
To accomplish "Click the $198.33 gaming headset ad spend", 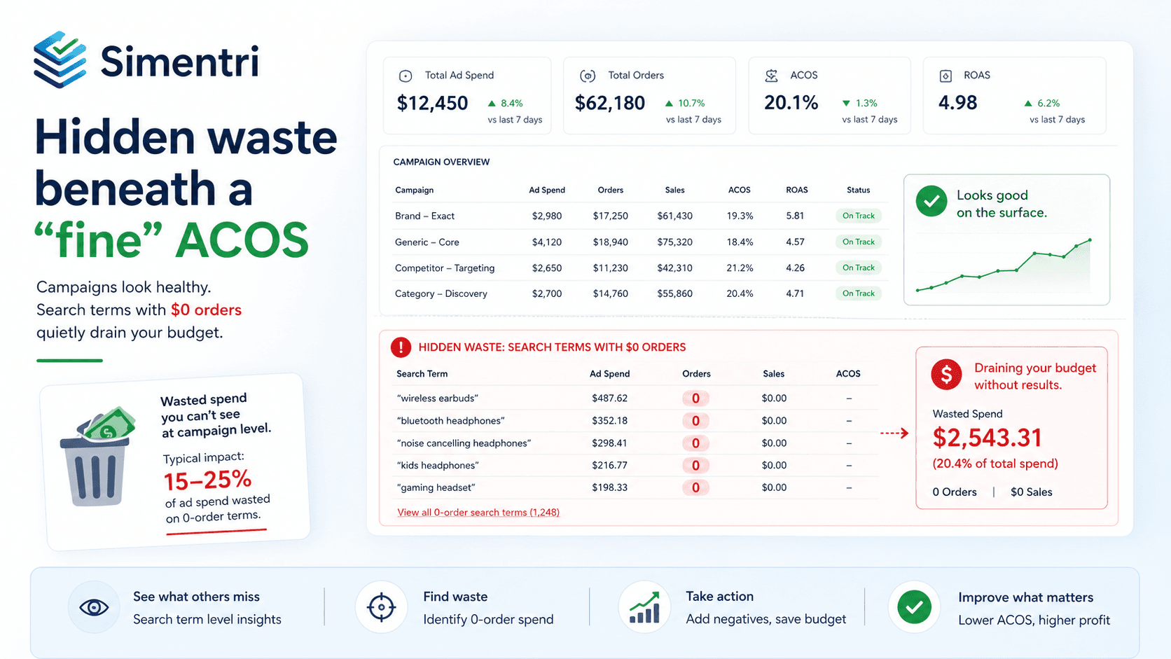I will tap(609, 487).
